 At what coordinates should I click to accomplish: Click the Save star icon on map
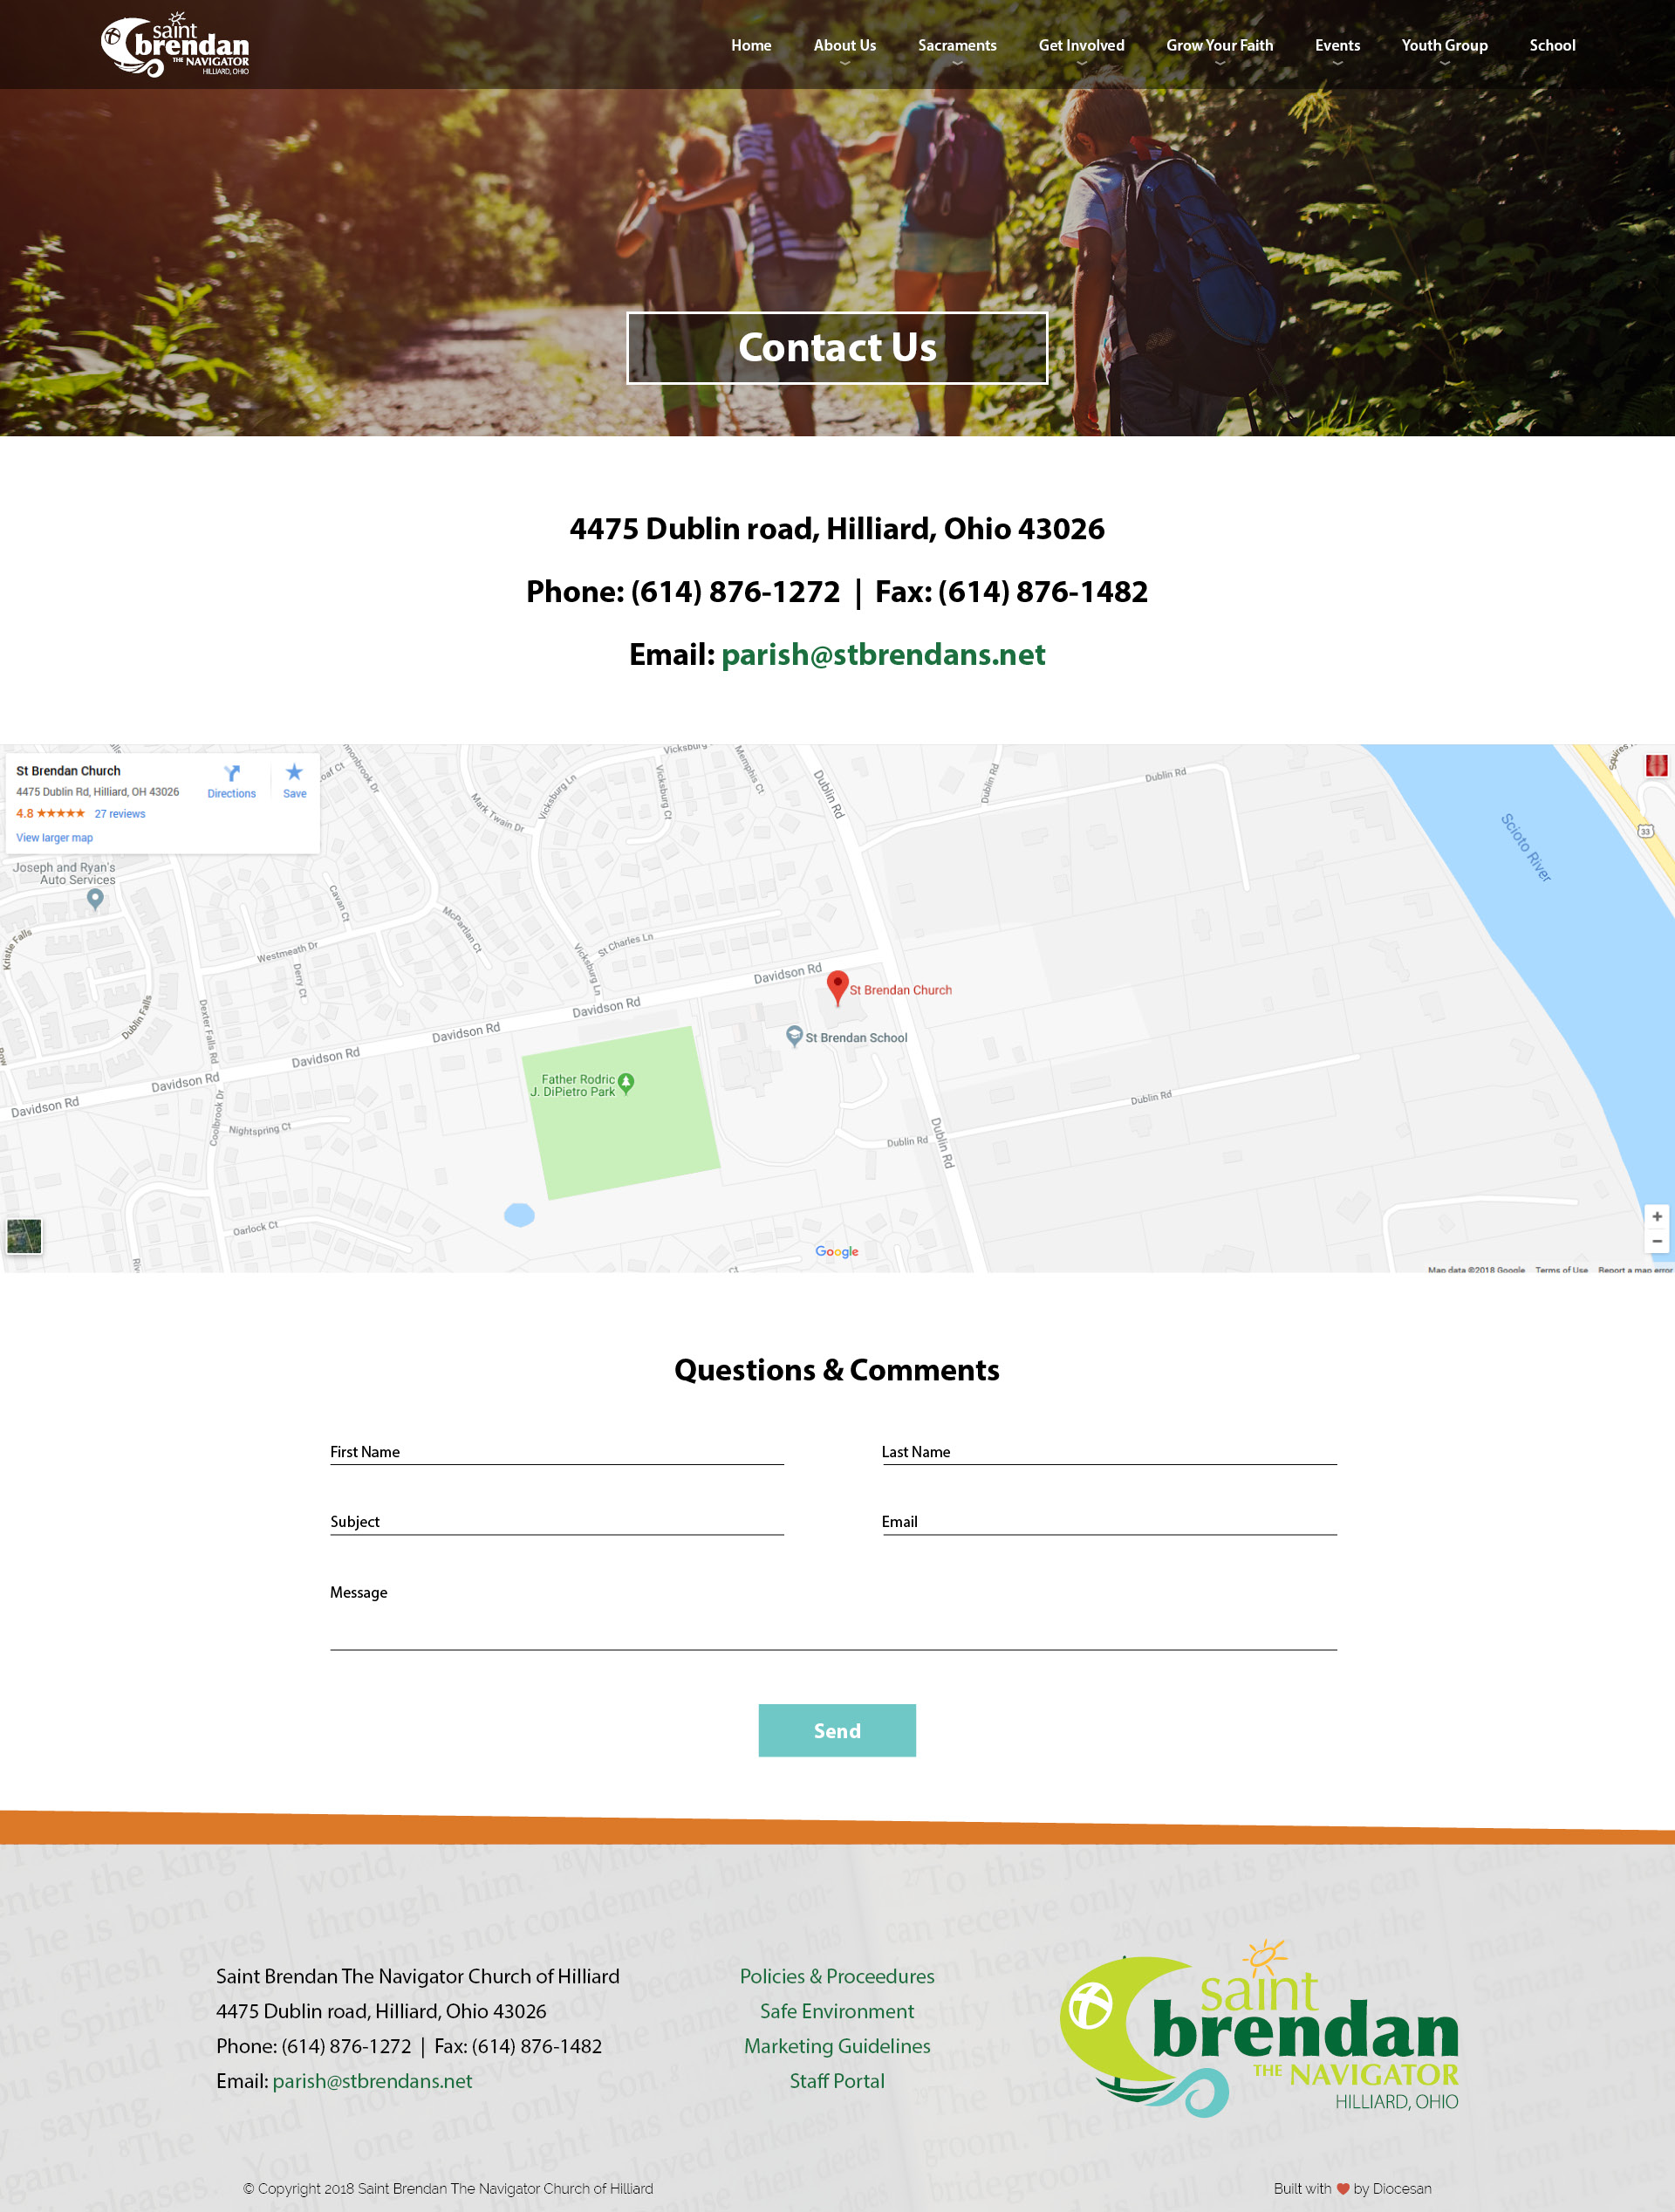tap(294, 772)
